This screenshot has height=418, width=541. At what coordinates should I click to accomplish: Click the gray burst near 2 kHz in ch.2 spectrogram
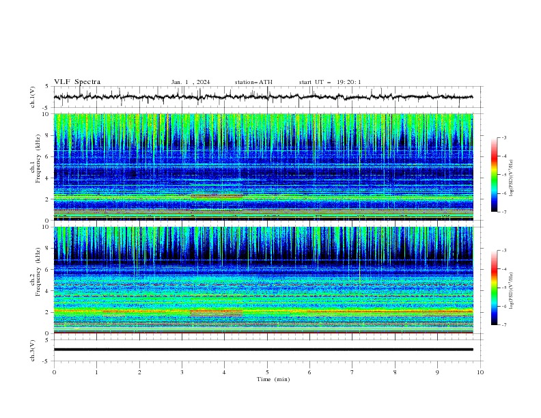pyautogui.click(x=217, y=313)
